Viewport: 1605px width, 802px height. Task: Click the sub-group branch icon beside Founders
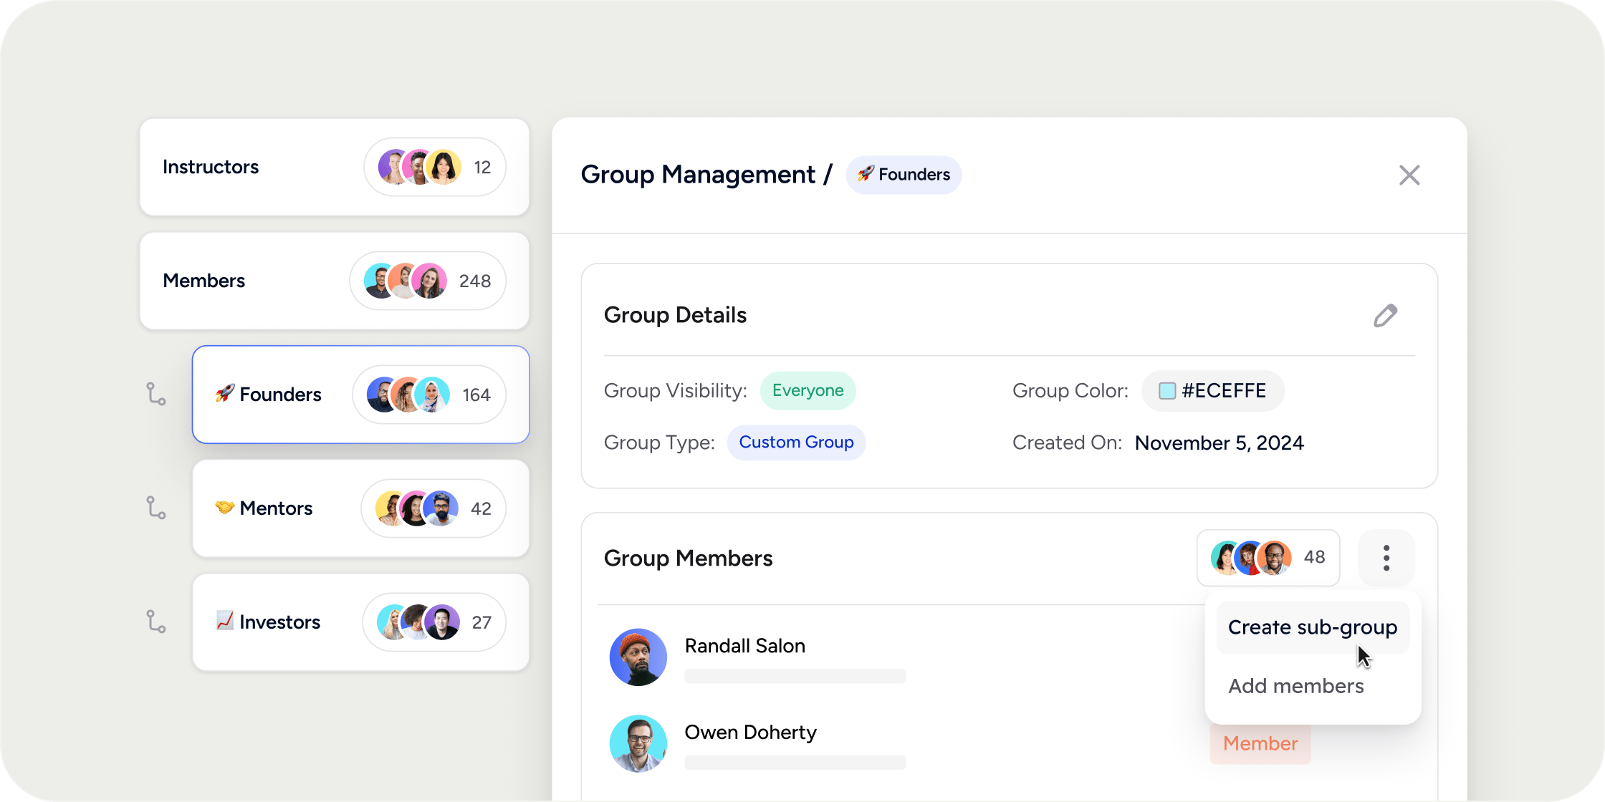[156, 395]
